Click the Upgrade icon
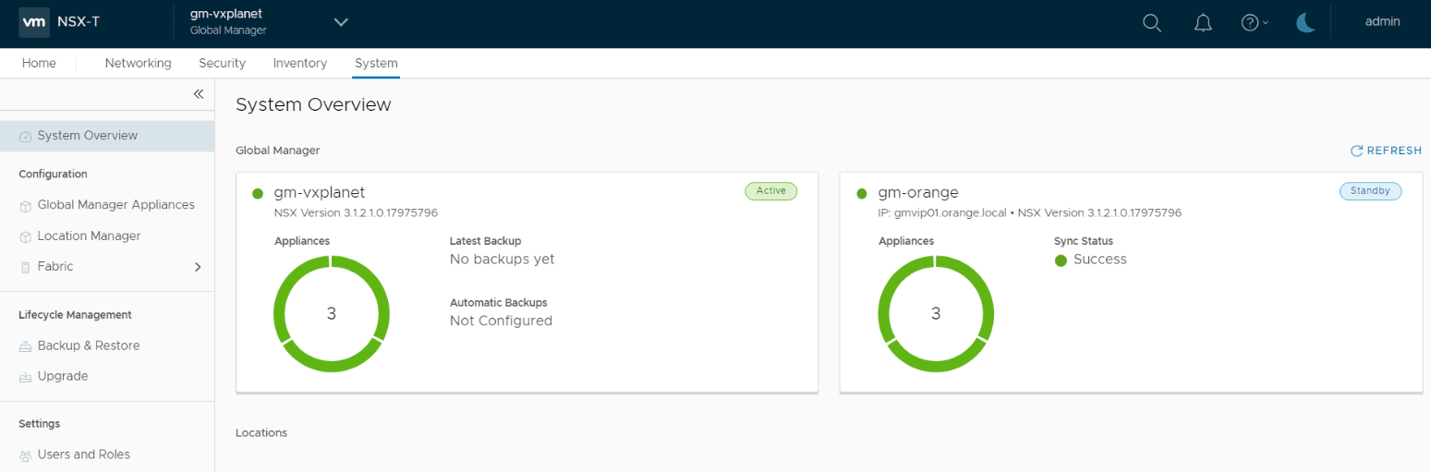This screenshot has width=1431, height=472. click(26, 377)
